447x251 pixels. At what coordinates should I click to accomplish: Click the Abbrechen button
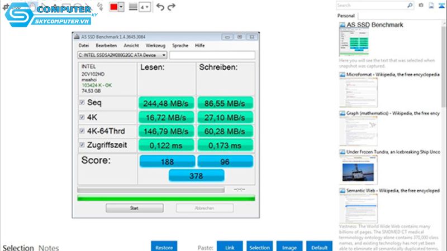205,208
